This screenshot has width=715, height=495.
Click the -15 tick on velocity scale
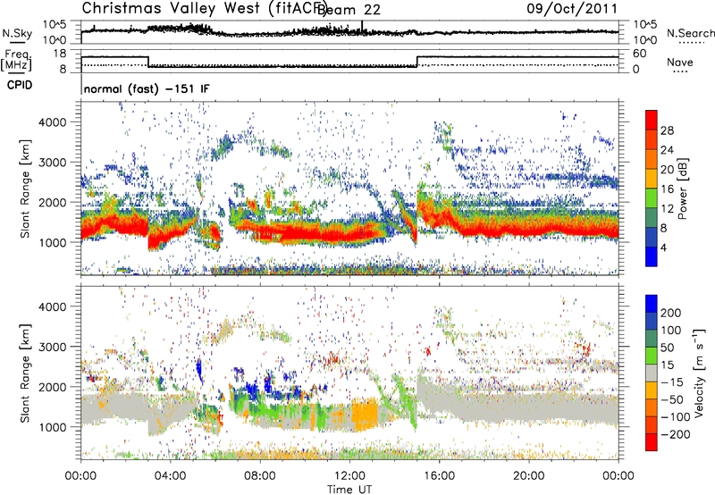[673, 382]
